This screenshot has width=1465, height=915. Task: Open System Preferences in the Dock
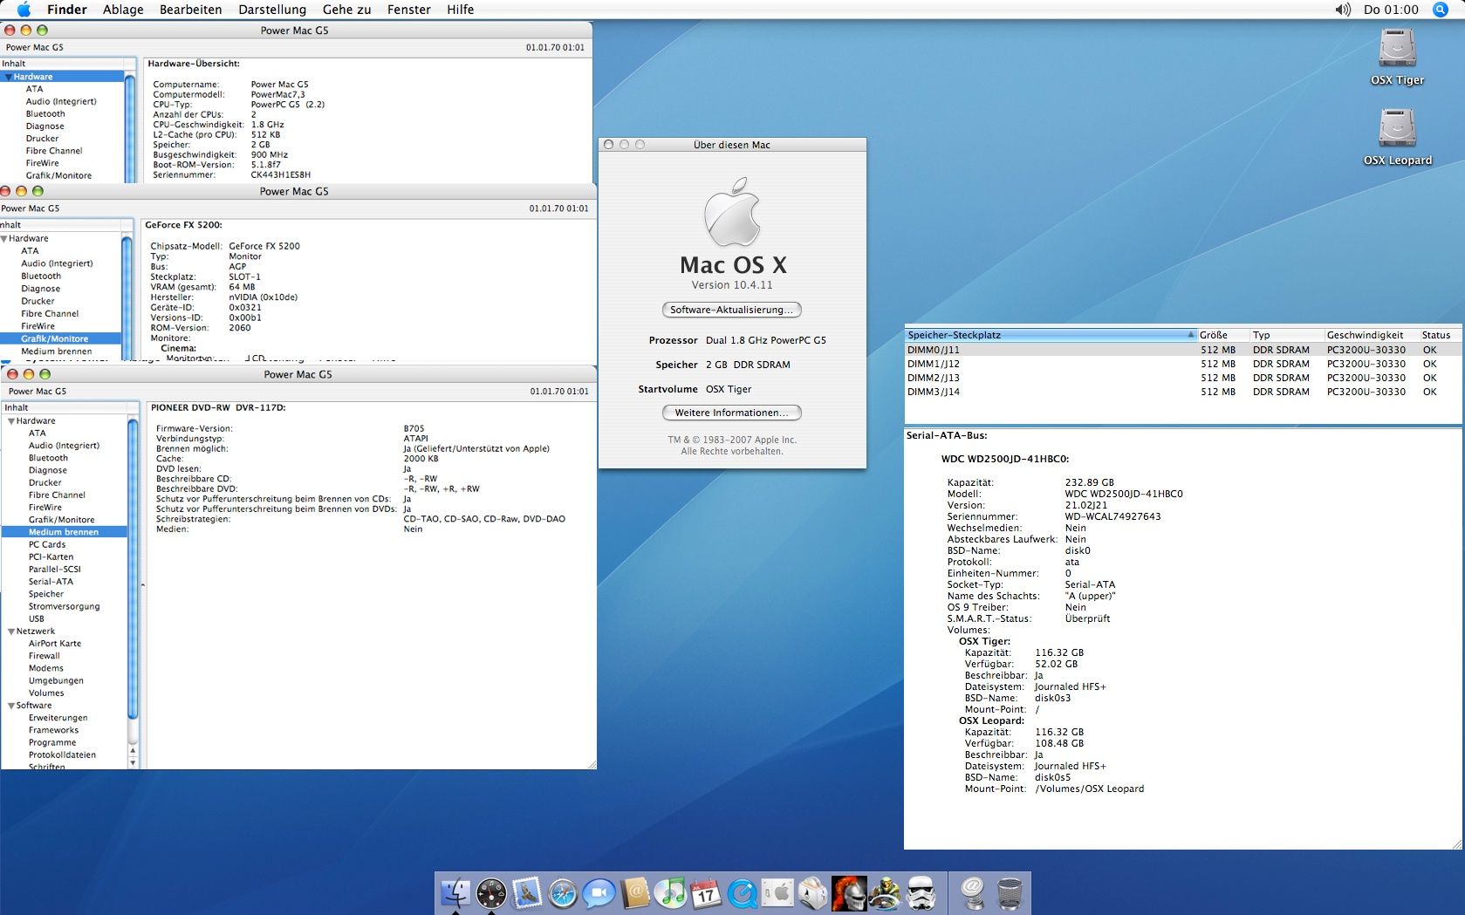[777, 892]
